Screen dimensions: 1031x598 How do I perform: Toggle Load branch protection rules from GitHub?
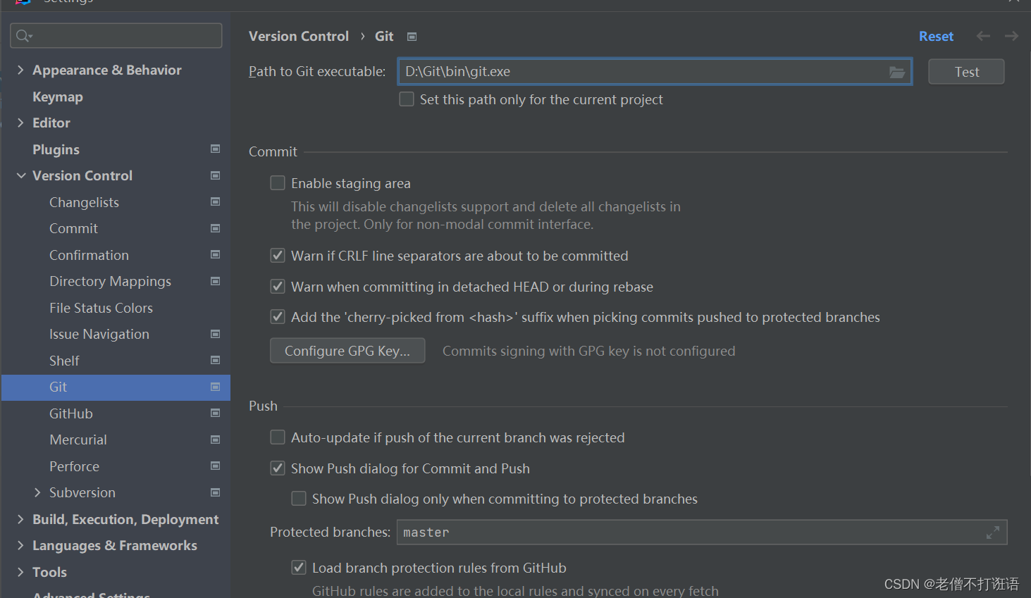point(299,568)
